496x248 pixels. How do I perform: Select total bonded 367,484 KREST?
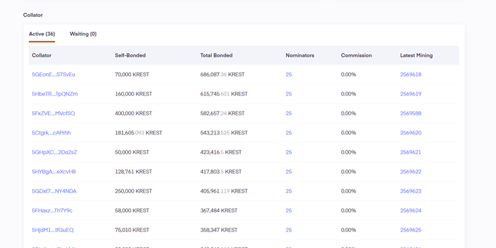[219, 210]
